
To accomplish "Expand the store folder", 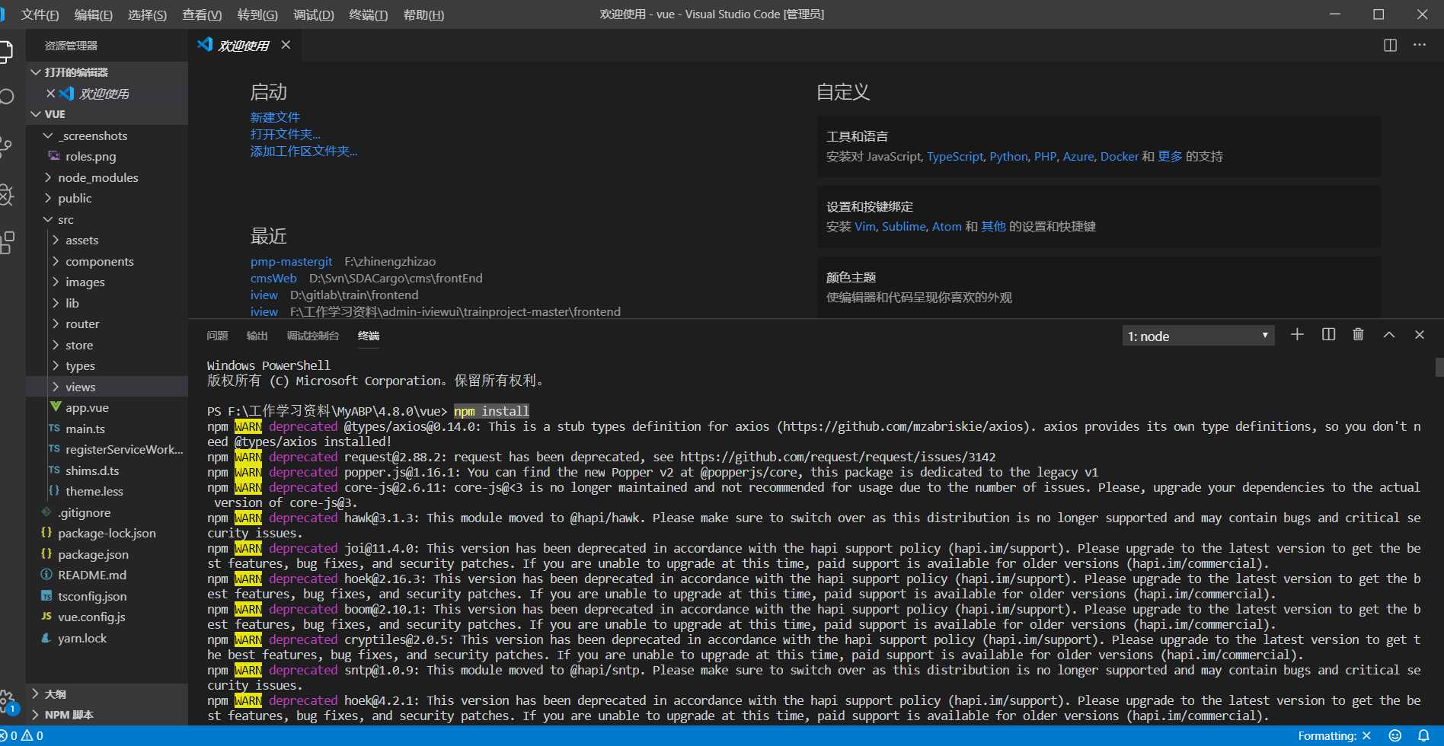I will 107,345.
